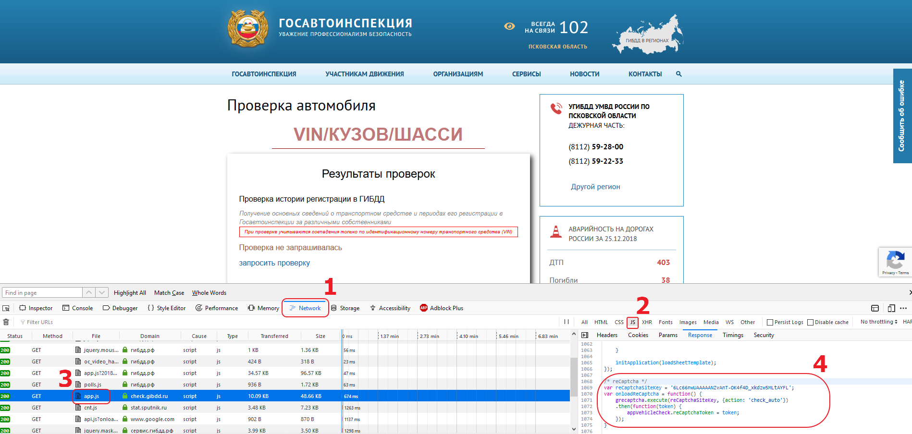Select the app.js request from check.gibdd.ru

pyautogui.click(x=285, y=396)
